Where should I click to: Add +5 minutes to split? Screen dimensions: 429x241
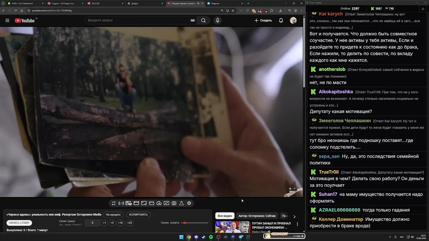tap(112, 223)
